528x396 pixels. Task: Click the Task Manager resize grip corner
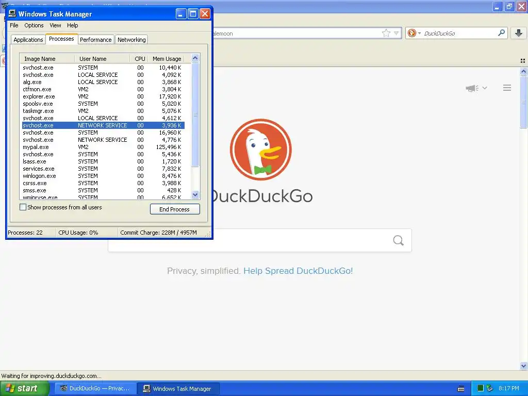tap(208, 235)
